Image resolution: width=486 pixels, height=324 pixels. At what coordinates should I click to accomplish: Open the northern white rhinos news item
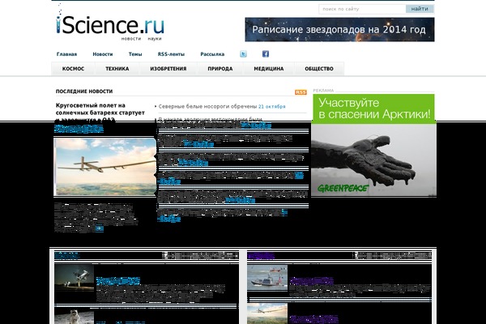click(x=207, y=106)
